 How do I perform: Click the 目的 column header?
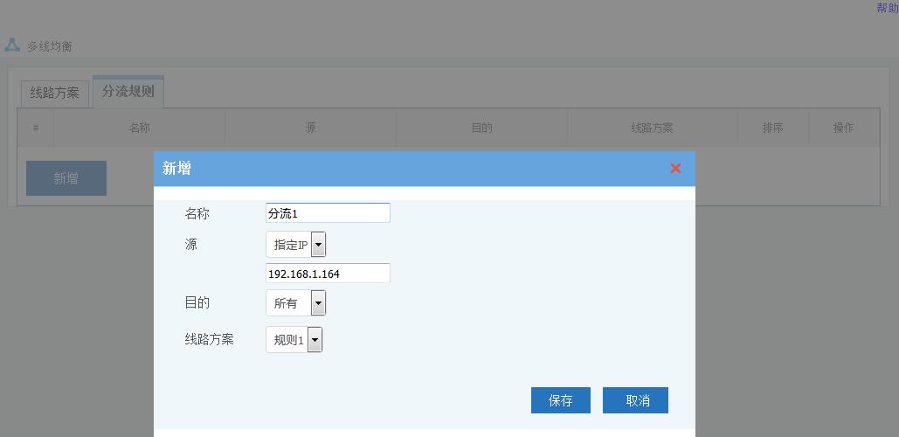tap(481, 128)
